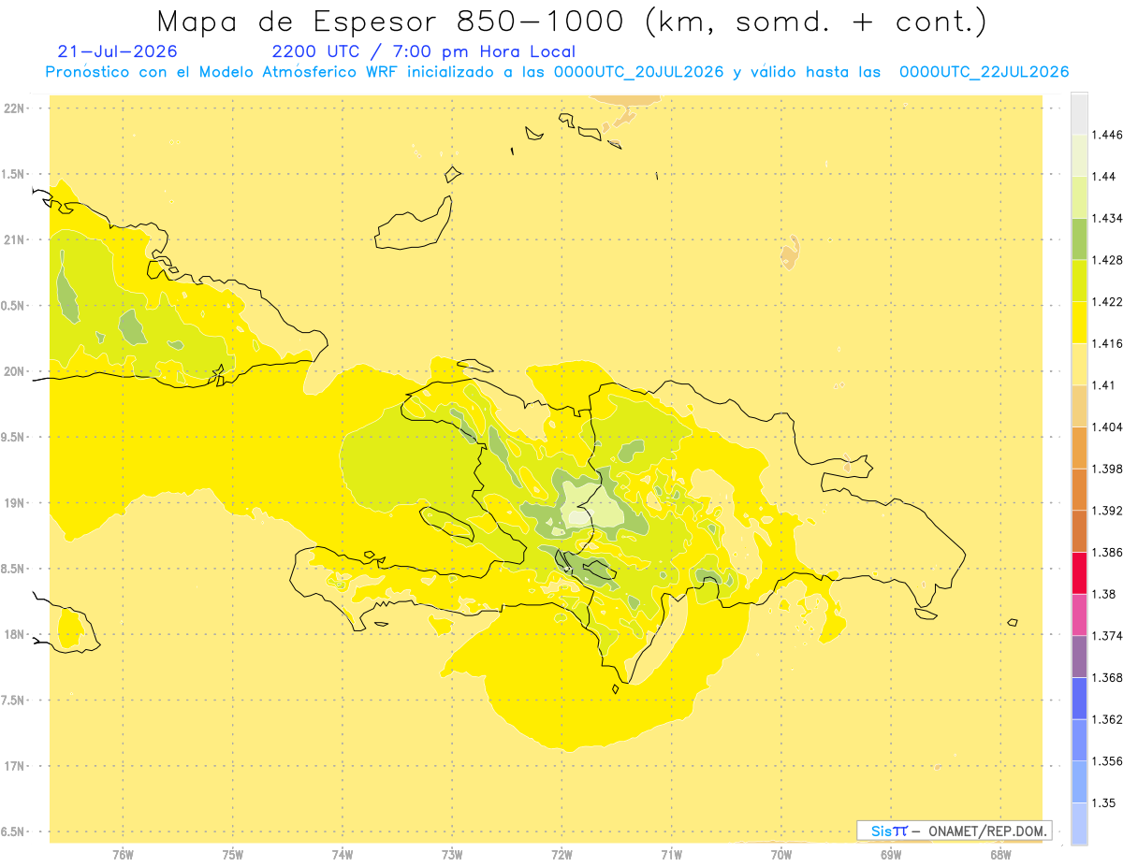Click the '21N' latitude axis label
Image resolution: width=1123 pixels, height=867 pixels.
[x=14, y=239]
